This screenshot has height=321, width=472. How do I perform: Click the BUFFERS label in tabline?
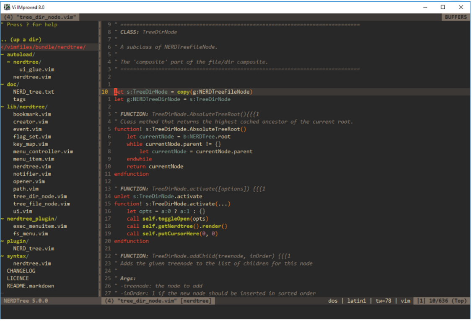point(456,17)
